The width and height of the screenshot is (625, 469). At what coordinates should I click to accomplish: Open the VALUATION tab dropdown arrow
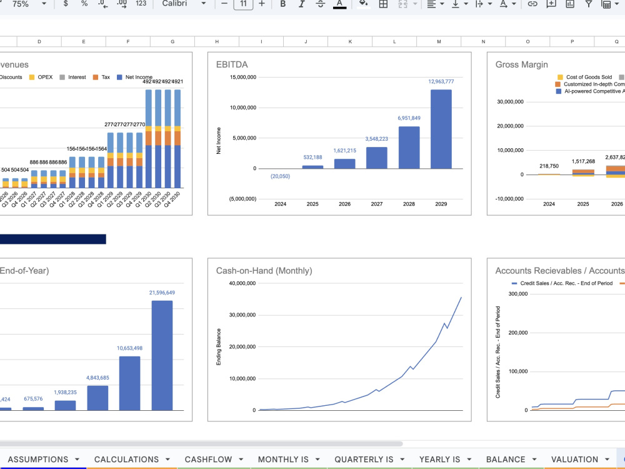[x=607, y=460]
